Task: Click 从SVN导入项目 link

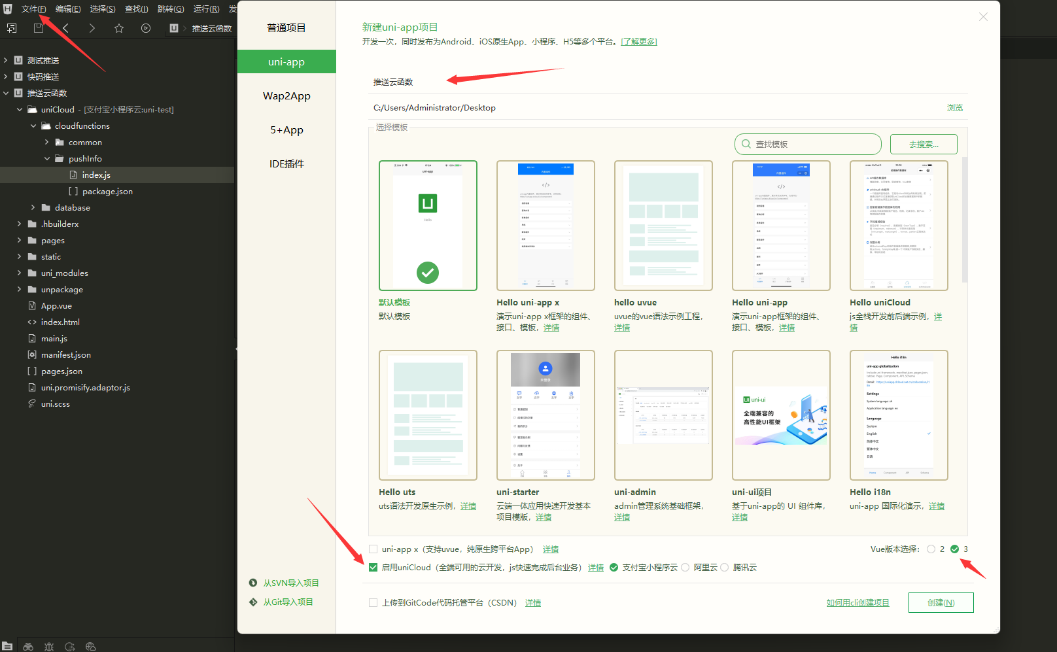Action: 291,583
